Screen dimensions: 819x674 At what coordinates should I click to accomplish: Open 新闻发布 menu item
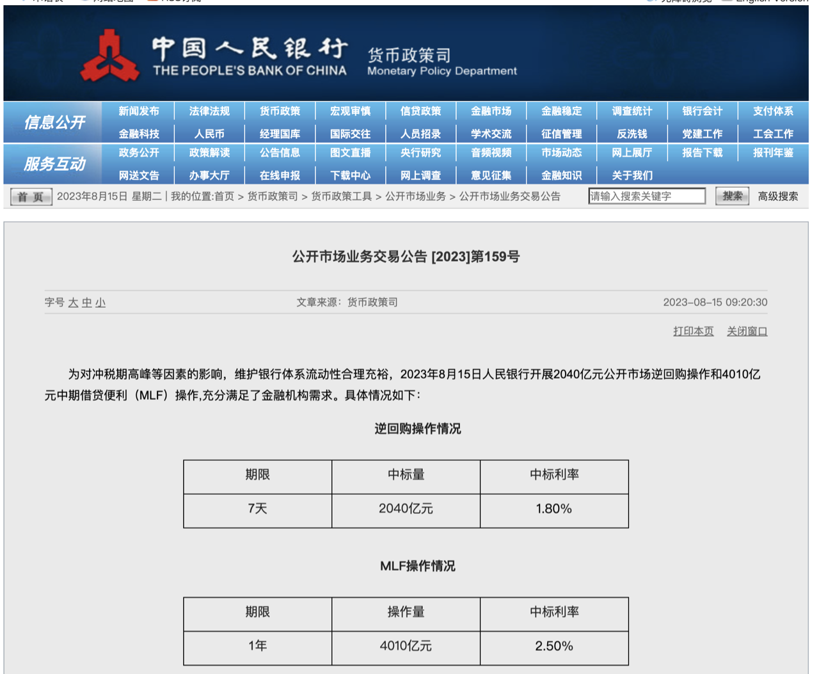pyautogui.click(x=139, y=111)
